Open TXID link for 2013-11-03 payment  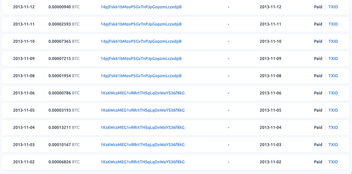(333, 145)
